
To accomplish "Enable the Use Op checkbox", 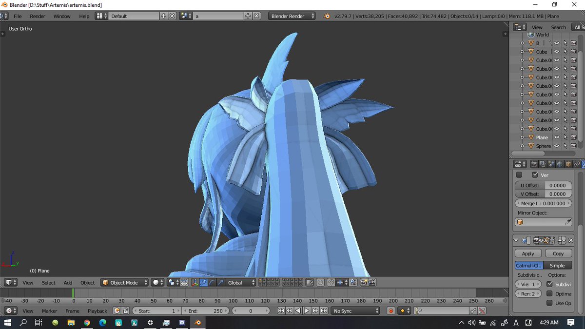I will pyautogui.click(x=550, y=303).
